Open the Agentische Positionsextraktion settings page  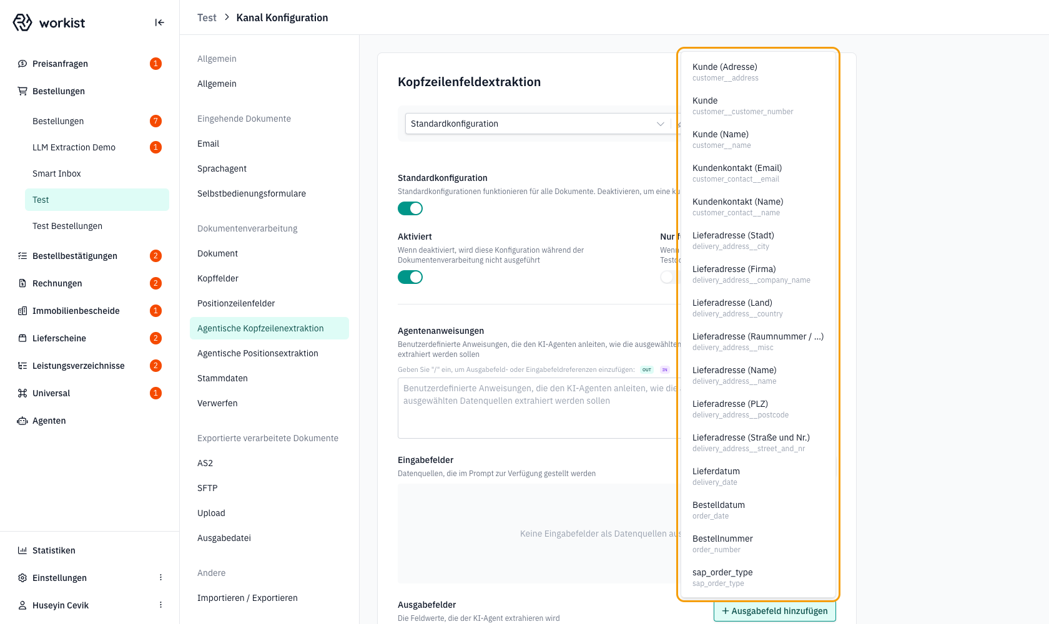tap(258, 353)
